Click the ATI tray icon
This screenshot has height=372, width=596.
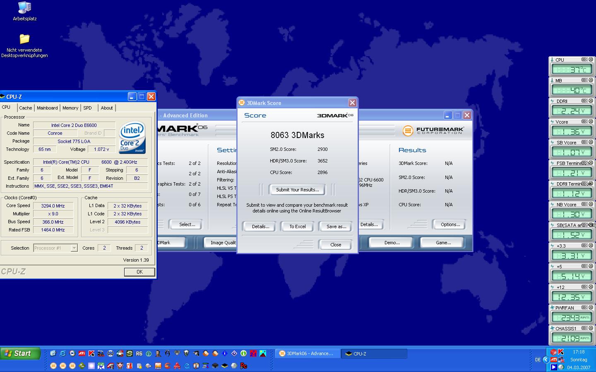coord(553,360)
